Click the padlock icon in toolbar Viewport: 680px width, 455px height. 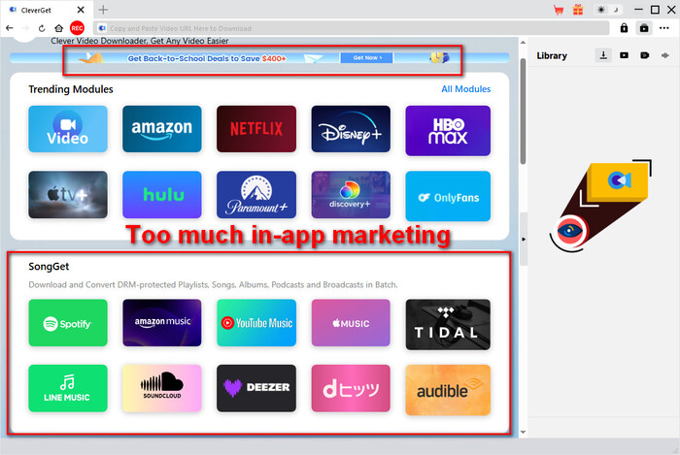point(624,28)
